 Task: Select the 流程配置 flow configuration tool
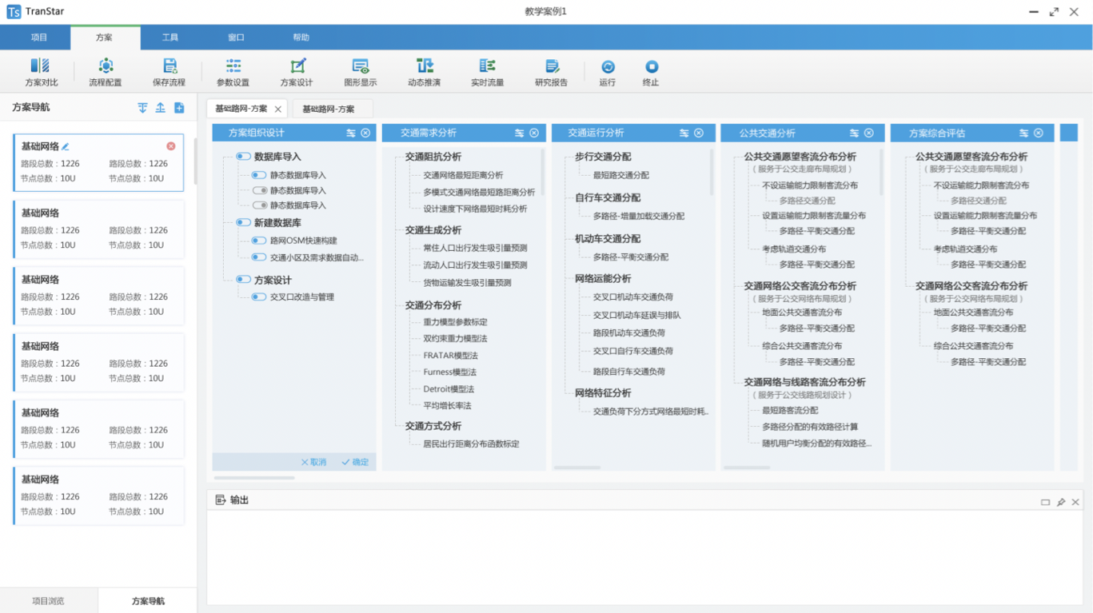tap(106, 72)
